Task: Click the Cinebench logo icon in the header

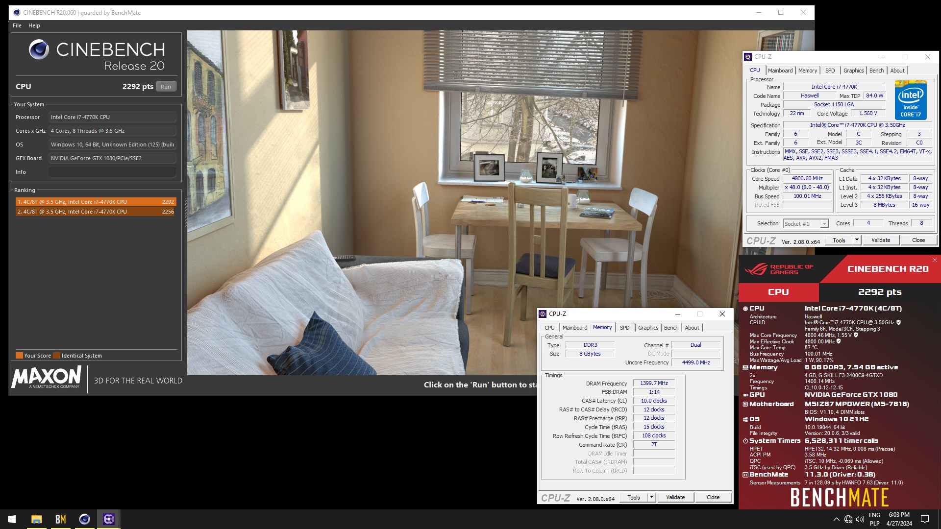Action: (x=39, y=49)
